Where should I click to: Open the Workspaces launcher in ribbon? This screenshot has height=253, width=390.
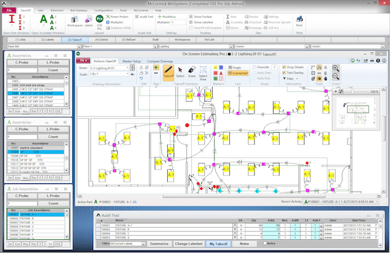click(x=75, y=21)
